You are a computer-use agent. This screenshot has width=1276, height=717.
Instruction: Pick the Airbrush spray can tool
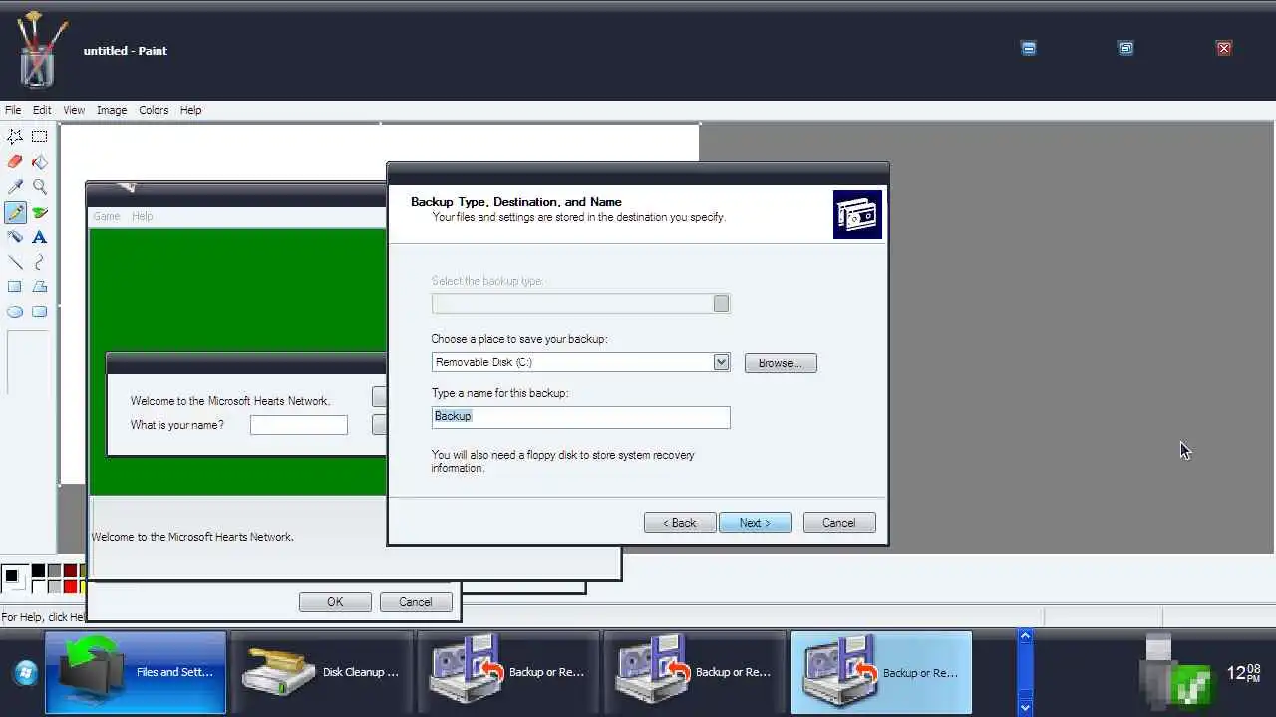(x=15, y=236)
